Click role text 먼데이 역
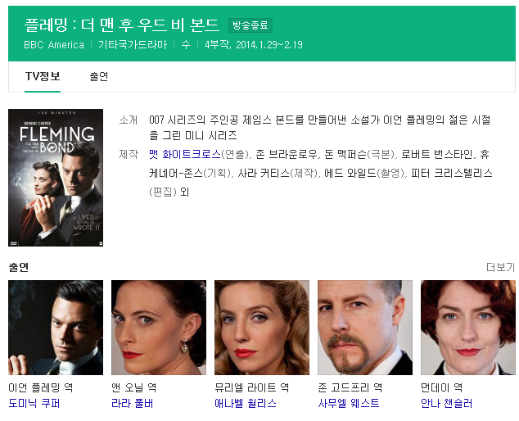 tap(441, 387)
